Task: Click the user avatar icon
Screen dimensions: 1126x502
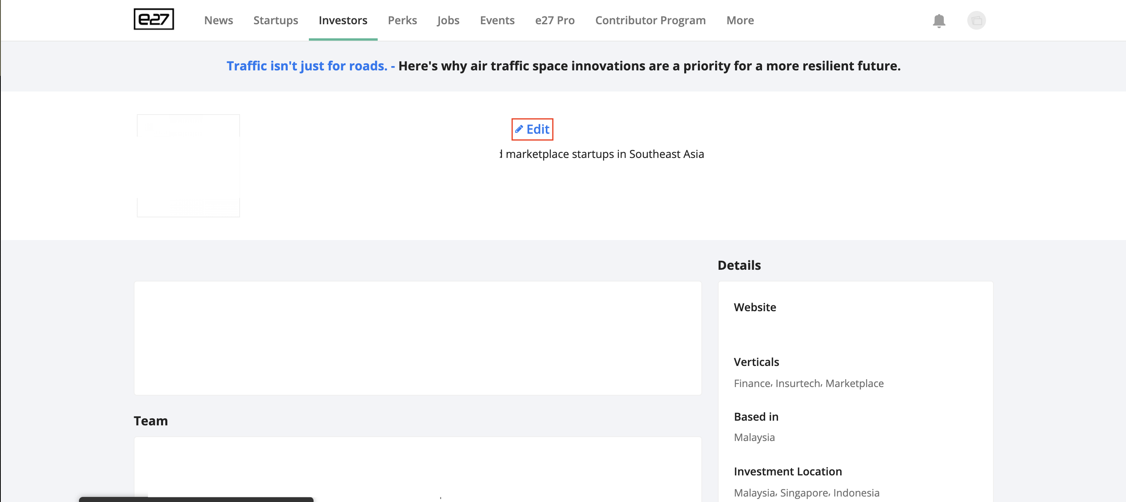Action: (976, 21)
